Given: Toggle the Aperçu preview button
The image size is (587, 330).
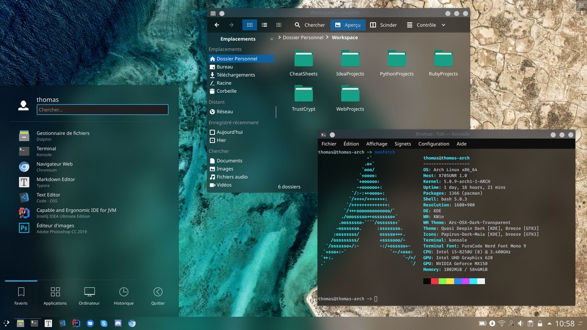Looking at the screenshot, I should tap(348, 24).
